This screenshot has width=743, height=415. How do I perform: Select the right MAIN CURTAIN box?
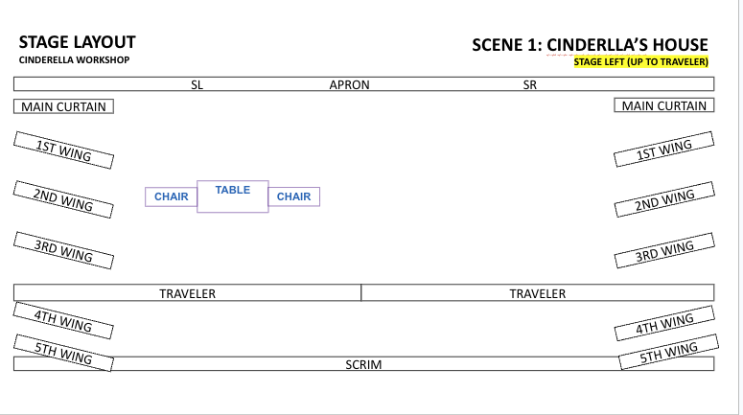coord(663,105)
